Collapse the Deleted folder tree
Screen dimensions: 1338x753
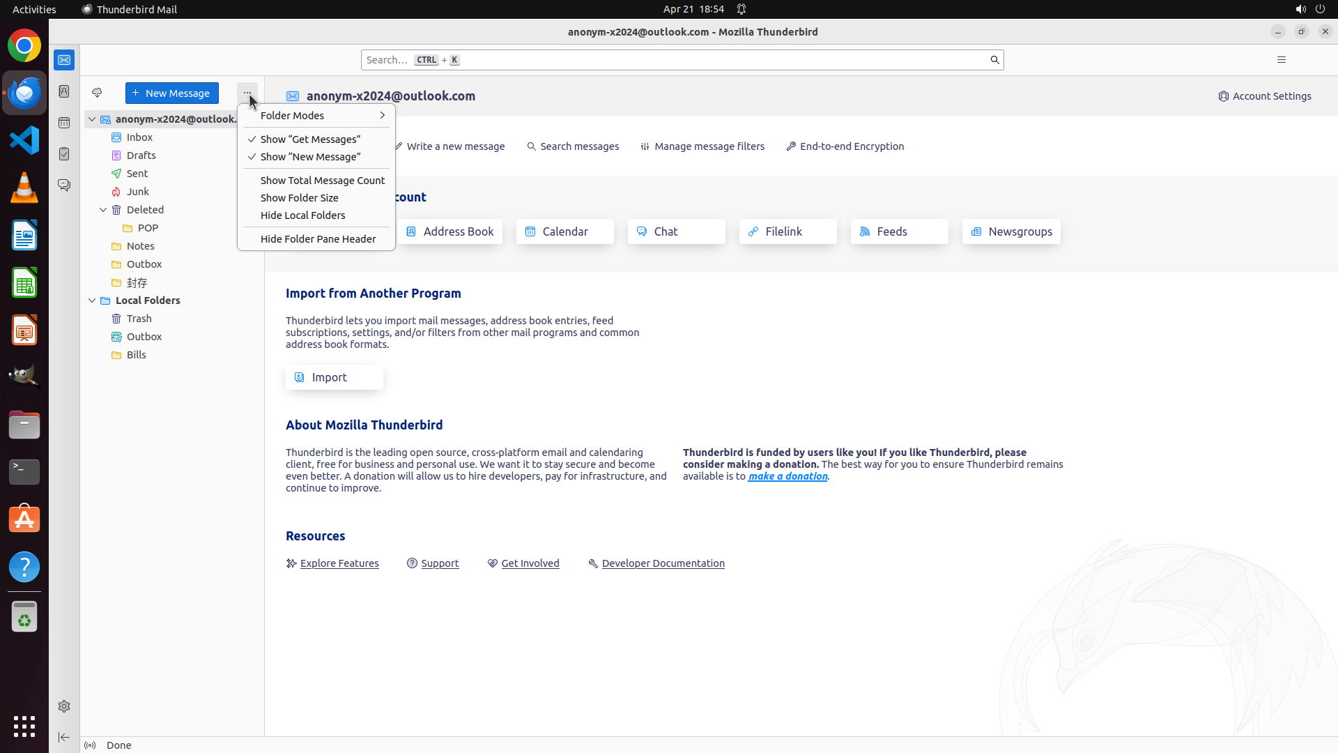pyautogui.click(x=103, y=210)
